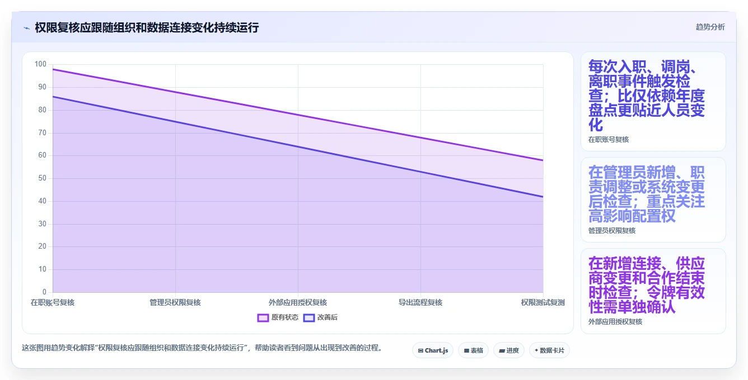Click the 每次入职、调岗 card heading
Image resolution: width=748 pixels, height=380 pixels.
(647, 96)
